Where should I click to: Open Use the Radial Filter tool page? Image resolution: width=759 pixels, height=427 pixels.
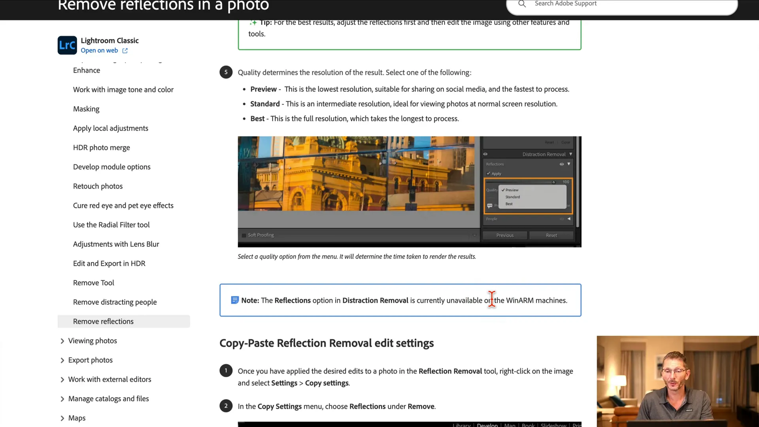pyautogui.click(x=111, y=225)
